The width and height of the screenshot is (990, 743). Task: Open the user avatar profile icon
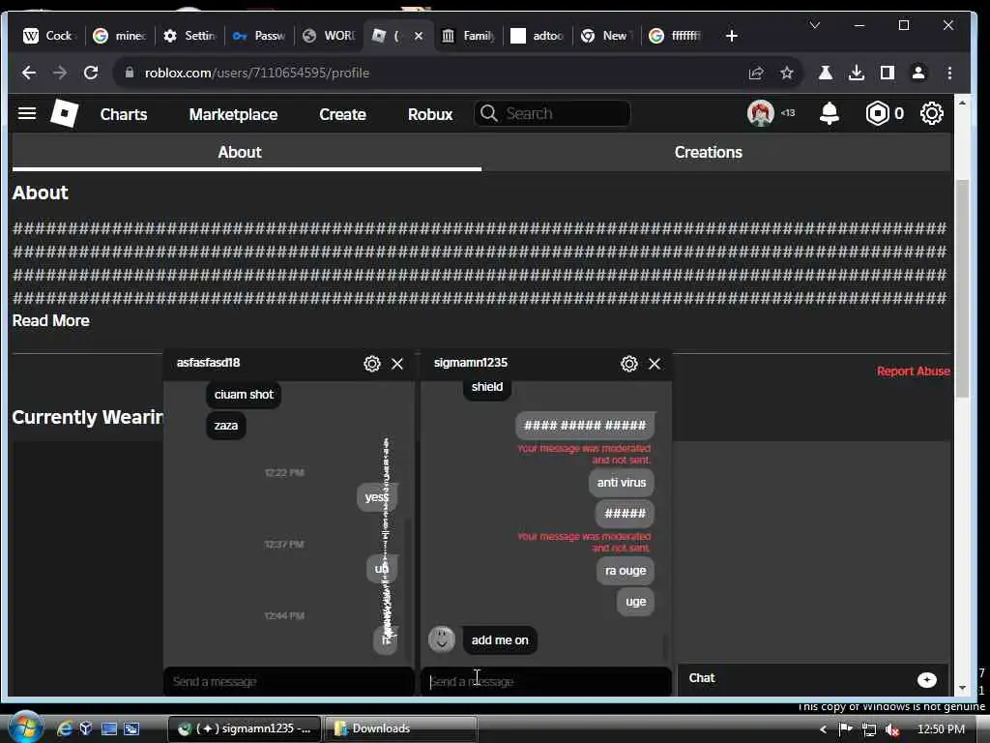pos(760,114)
